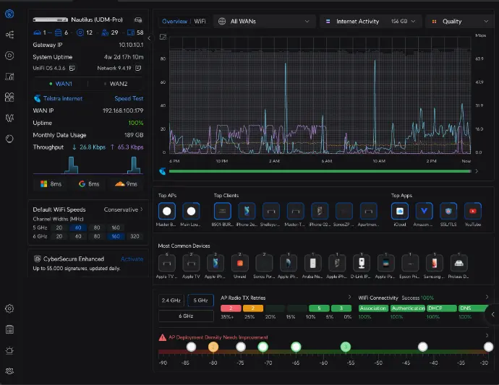This screenshot has height=385, width=499.
Task: Click the Speed Test link
Action: 129,98
